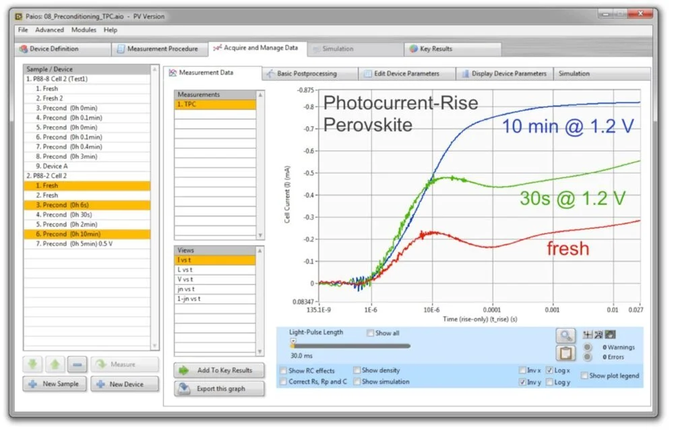
Task: Select the 'L vs t' view
Action: 216,270
